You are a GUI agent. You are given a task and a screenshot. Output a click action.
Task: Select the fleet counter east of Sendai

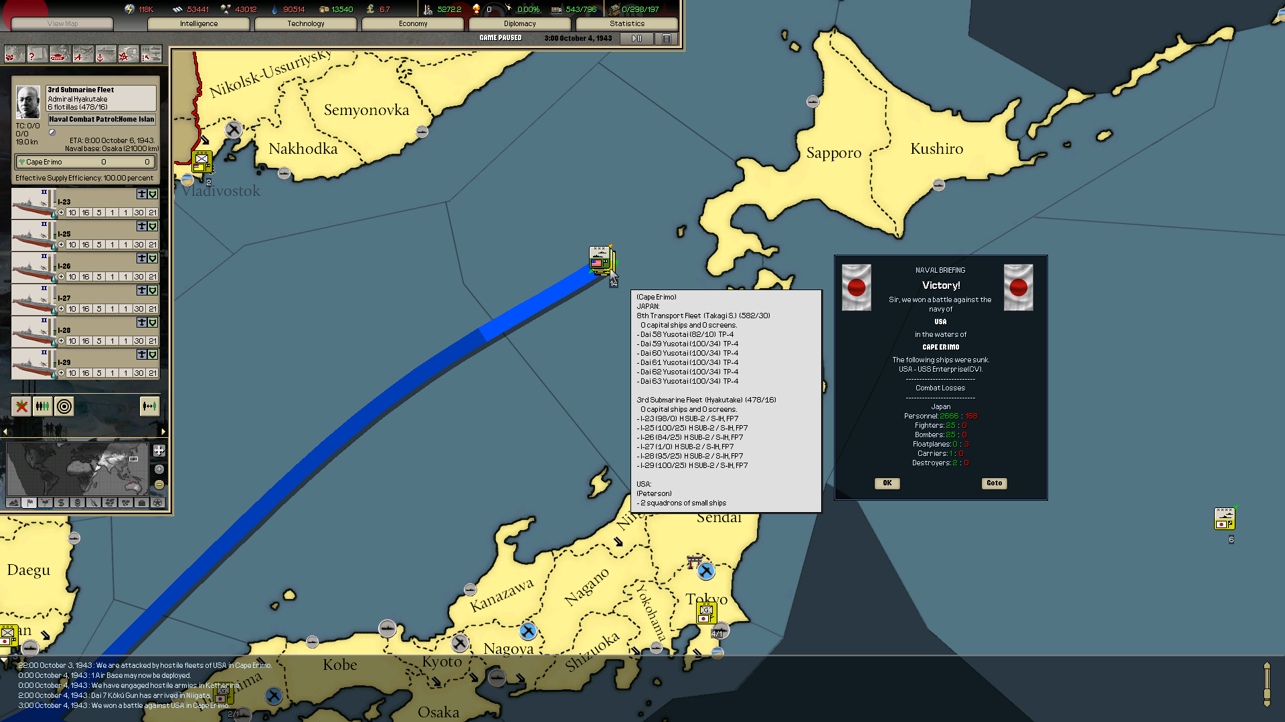(x=1225, y=519)
